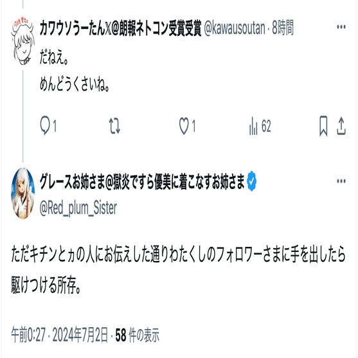This screenshot has width=358, height=358.
Task: Like the reply with heart icon
Action: click(x=184, y=126)
